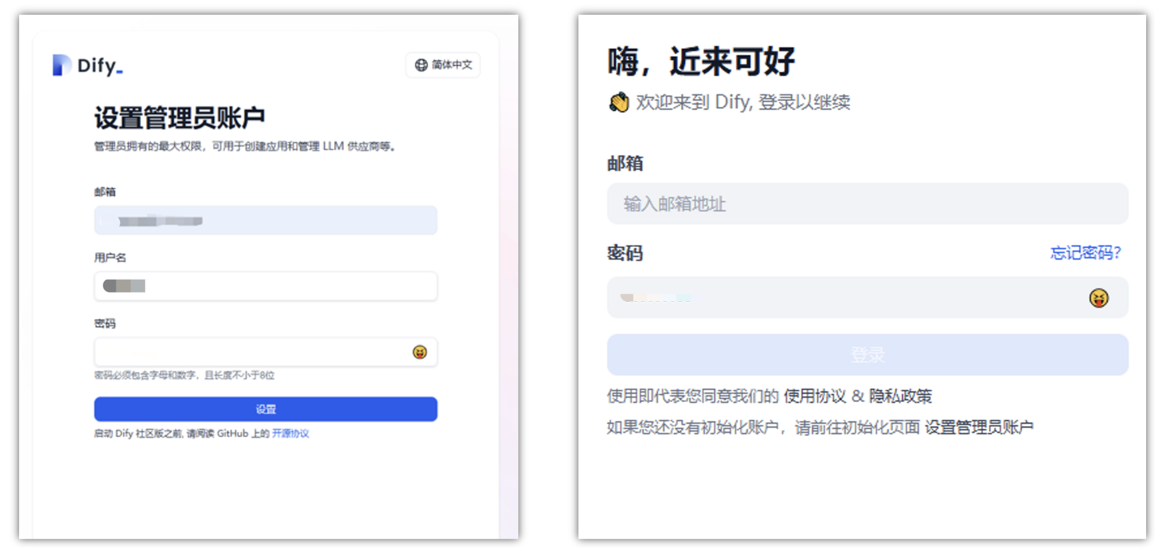Click the 嗨，近来可好 heading
The height and width of the screenshot is (551, 1164).
tap(701, 61)
